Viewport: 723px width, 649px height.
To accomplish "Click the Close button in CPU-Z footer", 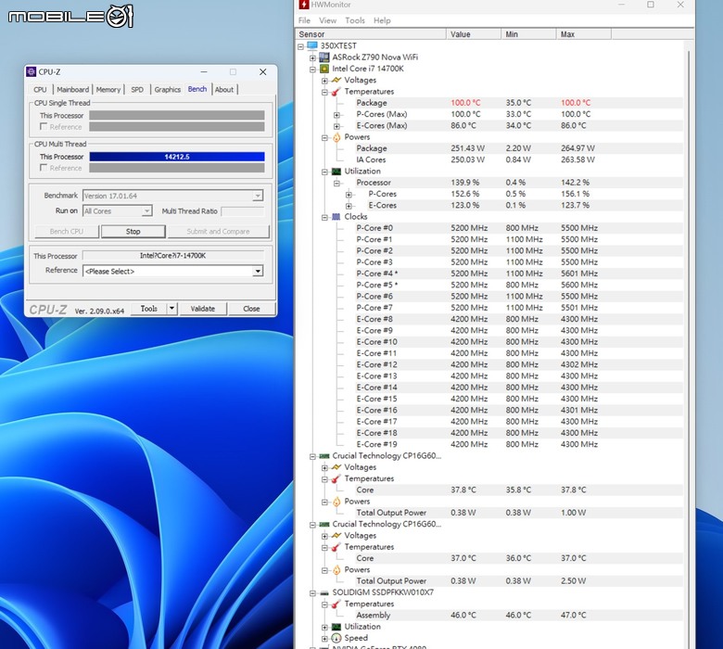I will pyautogui.click(x=251, y=309).
